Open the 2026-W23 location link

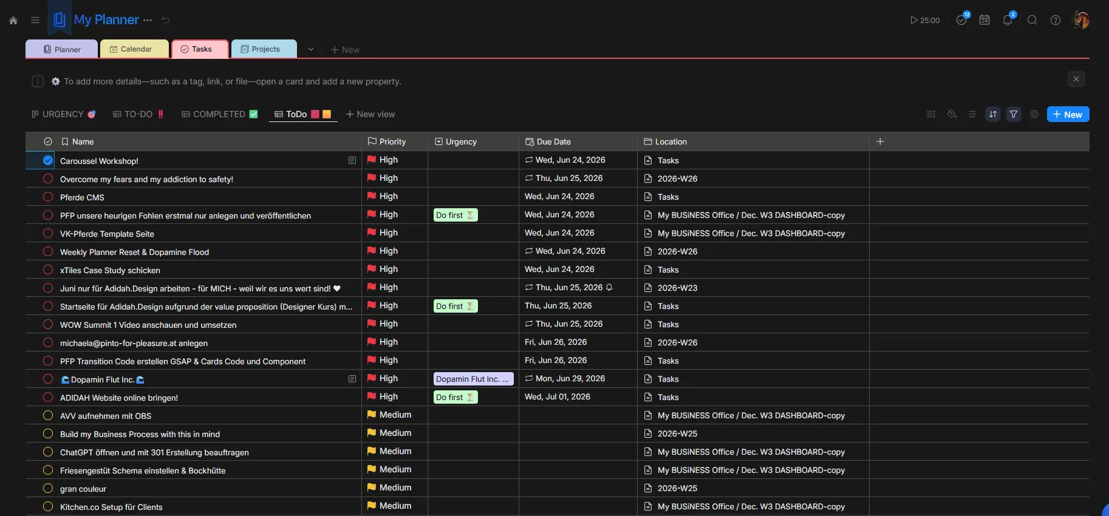click(x=671, y=288)
